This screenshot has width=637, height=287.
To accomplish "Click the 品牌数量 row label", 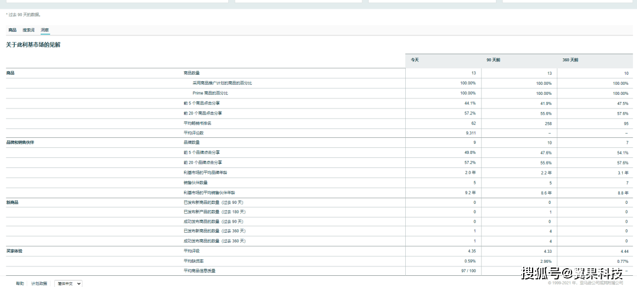I will [192, 143].
